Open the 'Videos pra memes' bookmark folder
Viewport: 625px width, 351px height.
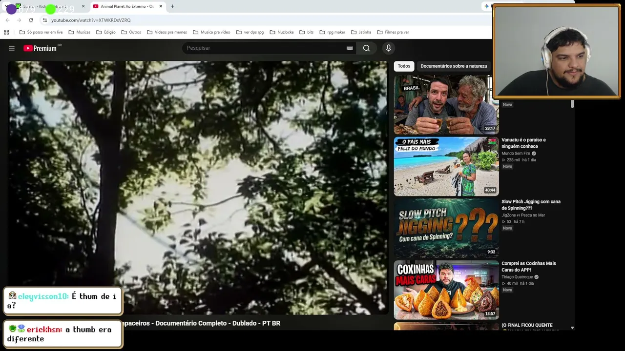click(167, 32)
